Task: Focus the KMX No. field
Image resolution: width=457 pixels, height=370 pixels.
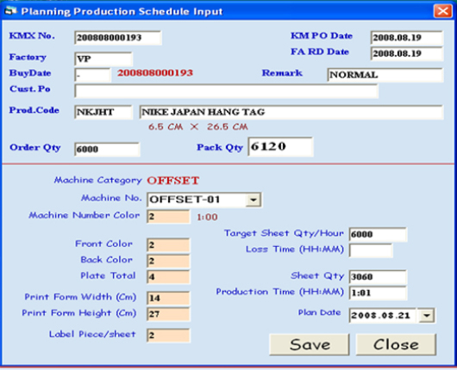Action: click(118, 38)
